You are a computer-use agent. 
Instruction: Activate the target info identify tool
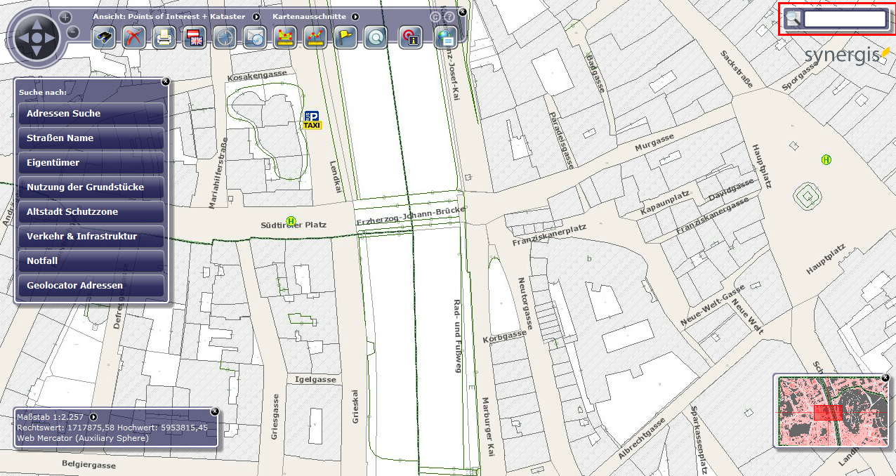click(x=410, y=37)
